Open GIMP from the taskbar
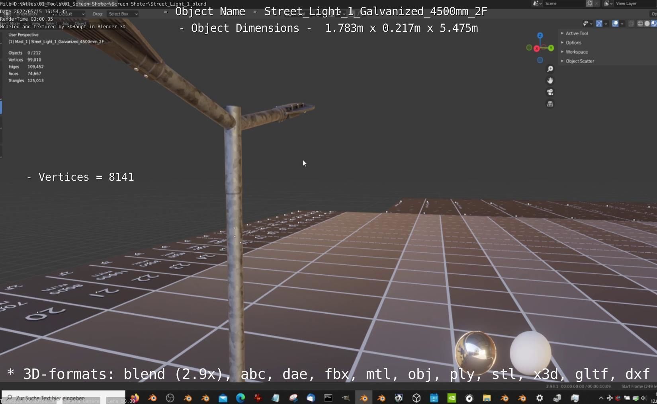Screen dimensions: 657x404 (346, 398)
